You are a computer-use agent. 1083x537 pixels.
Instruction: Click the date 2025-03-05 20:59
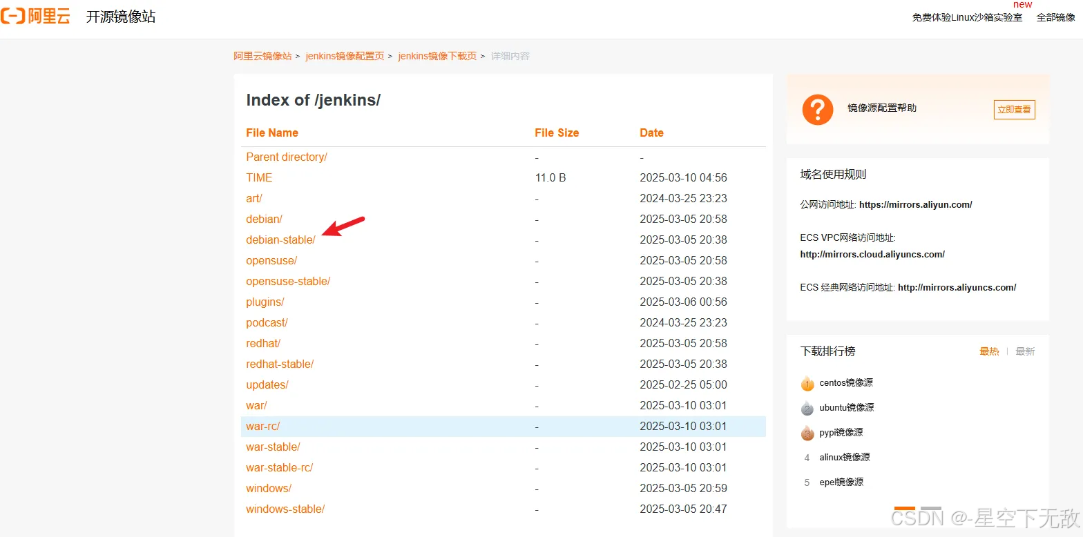coord(683,488)
